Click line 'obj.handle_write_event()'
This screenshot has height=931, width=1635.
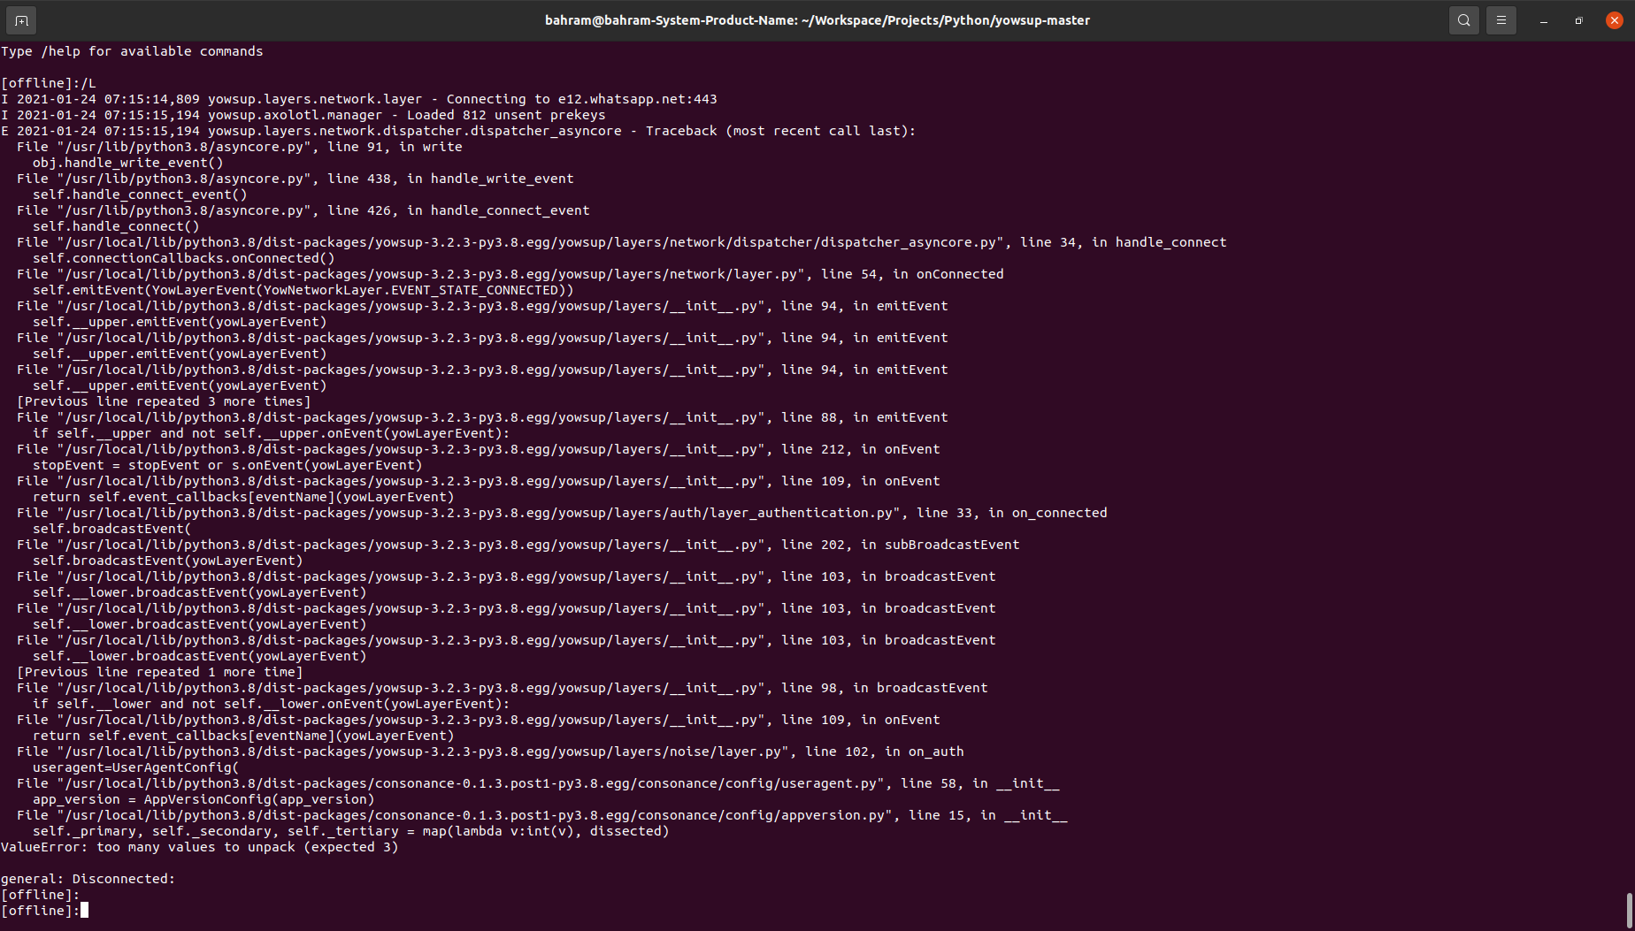click(128, 163)
